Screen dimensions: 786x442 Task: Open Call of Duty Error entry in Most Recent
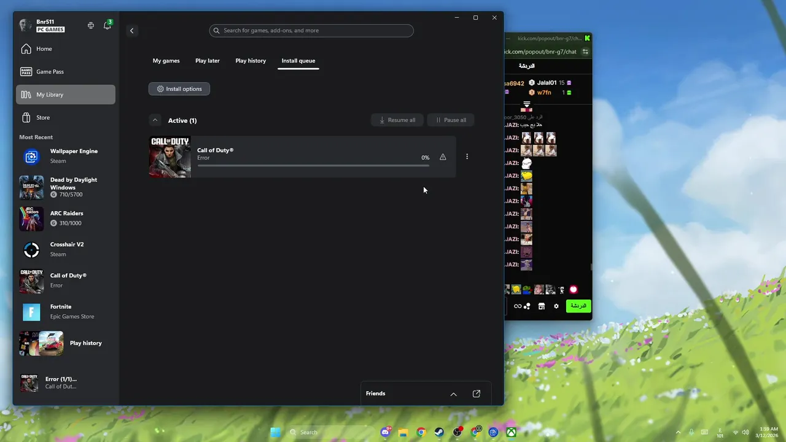(x=66, y=281)
